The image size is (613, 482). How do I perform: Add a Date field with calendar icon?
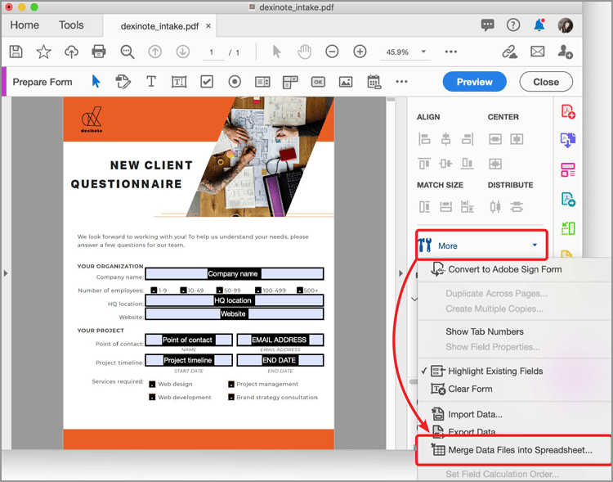[374, 82]
